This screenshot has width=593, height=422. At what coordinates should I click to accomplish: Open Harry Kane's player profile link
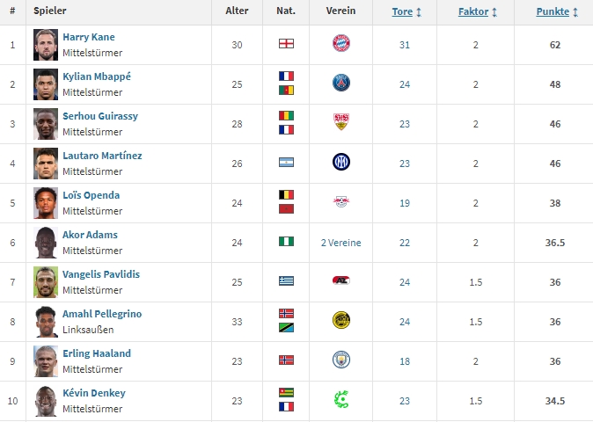(x=88, y=37)
